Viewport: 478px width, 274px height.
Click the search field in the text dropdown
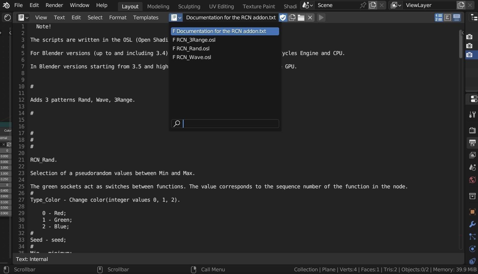click(x=225, y=124)
